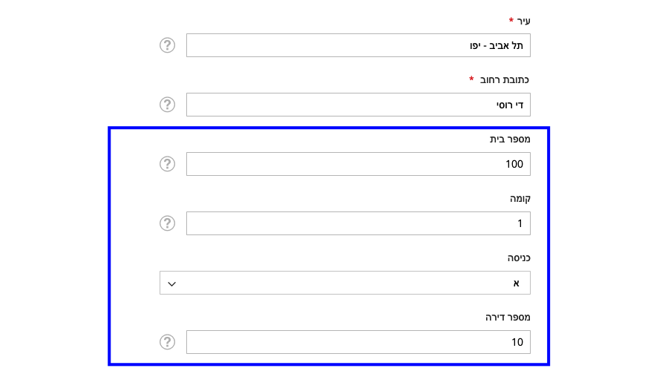Click into street field containing די רוסי

[358, 105]
